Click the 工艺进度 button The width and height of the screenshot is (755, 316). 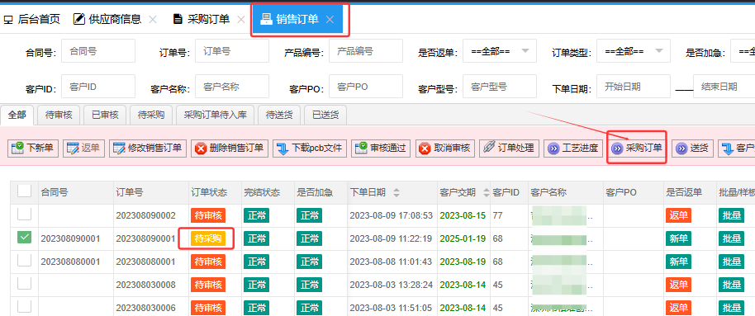[x=573, y=149]
